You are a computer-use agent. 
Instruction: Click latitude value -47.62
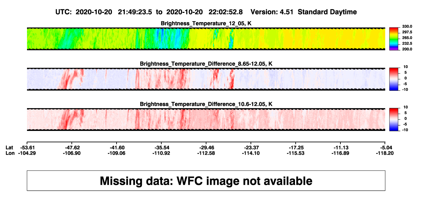coord(72,147)
